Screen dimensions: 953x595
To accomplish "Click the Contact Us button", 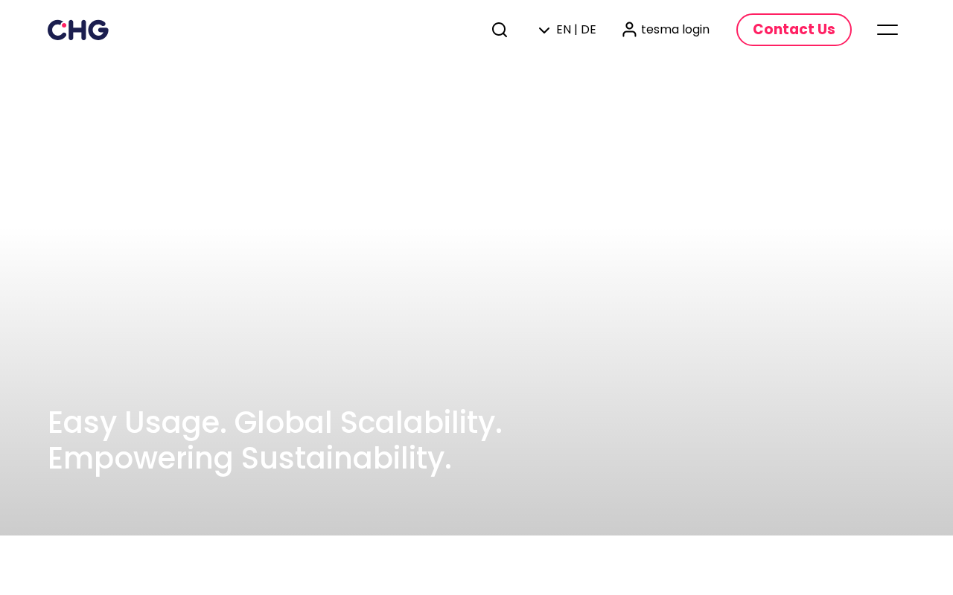I will [x=794, y=30].
